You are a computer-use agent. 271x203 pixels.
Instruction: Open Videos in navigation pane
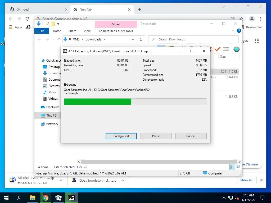point(50,99)
